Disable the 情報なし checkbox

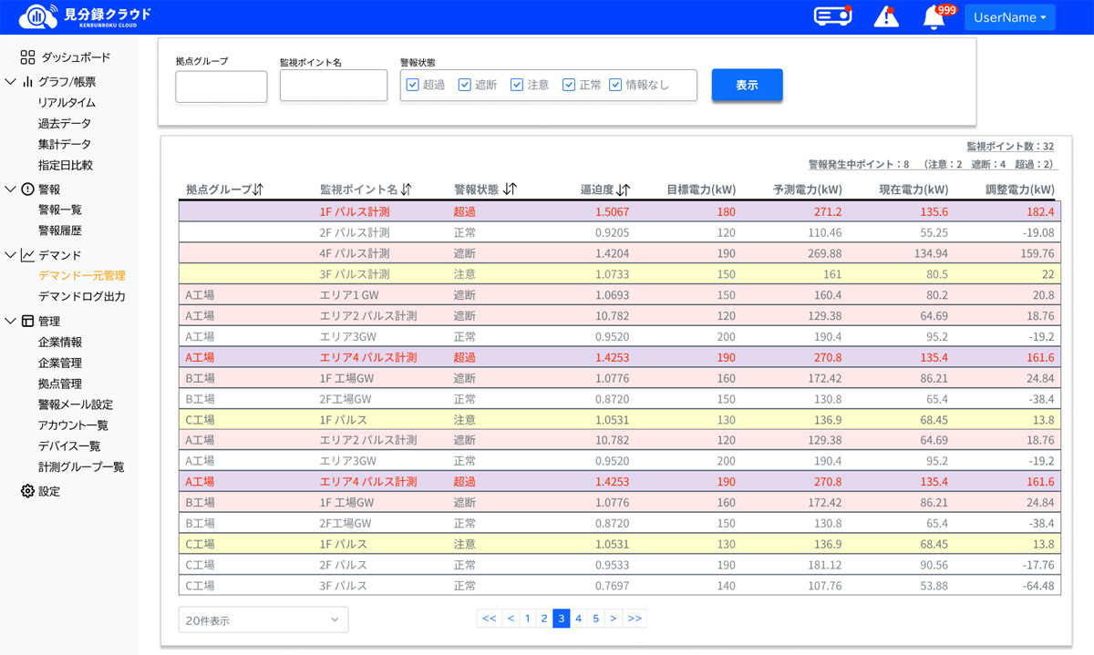tap(615, 85)
